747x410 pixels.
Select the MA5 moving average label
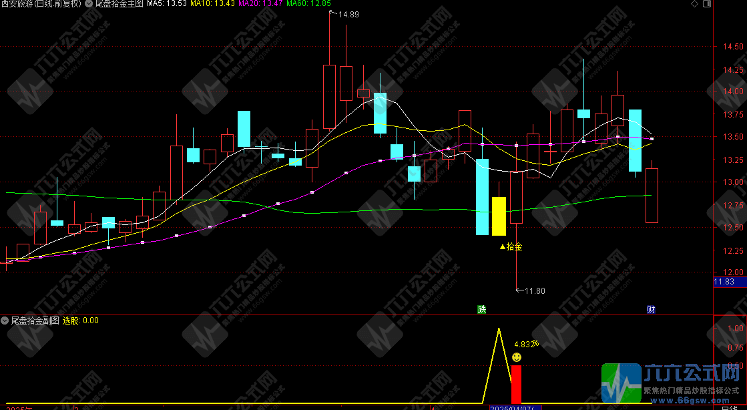167,4
